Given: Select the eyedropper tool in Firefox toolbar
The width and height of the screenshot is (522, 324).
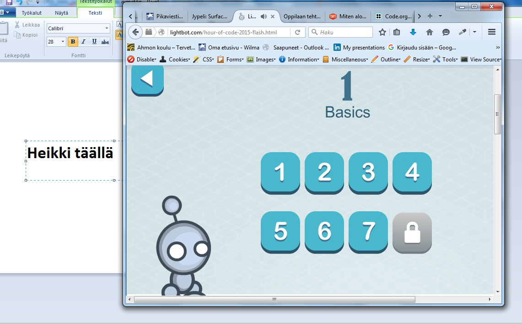Looking at the screenshot, I should tap(462, 32).
